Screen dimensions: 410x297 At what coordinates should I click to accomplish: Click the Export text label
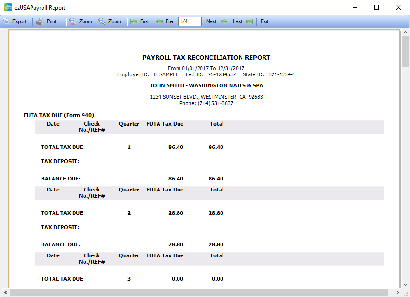point(20,21)
